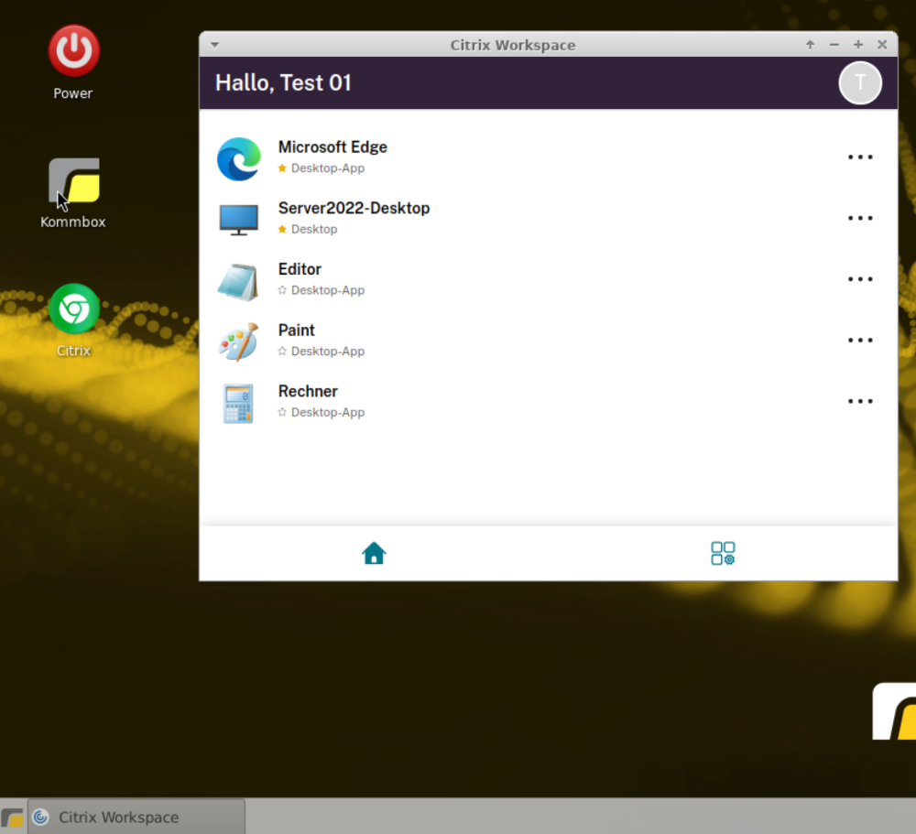Open the Editor notepad icon
Image resolution: width=916 pixels, height=834 pixels.
[x=239, y=280]
